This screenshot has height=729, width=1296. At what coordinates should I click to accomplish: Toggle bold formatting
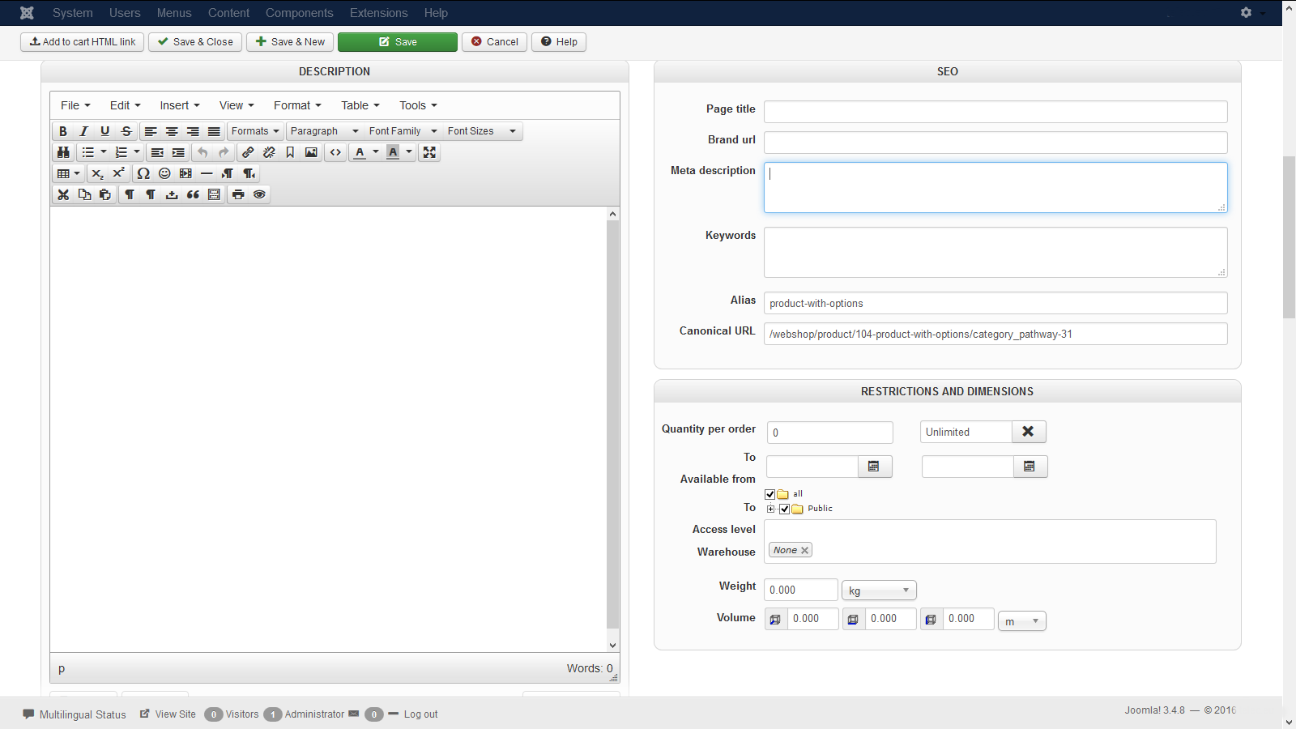pos(63,131)
